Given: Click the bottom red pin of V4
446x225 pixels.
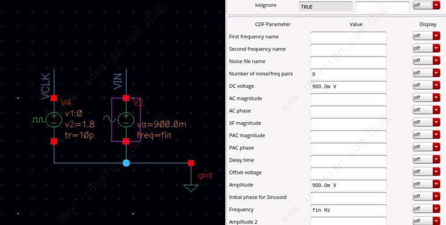Looking at the screenshot, I should 54,141.
